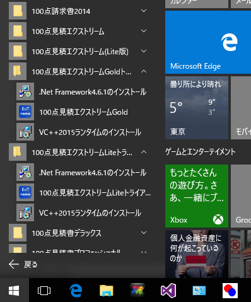Screen dimensions: 251x302
Task: Click the .Net Framework installer icon under the Lite trial folder
Action: pos(25,172)
